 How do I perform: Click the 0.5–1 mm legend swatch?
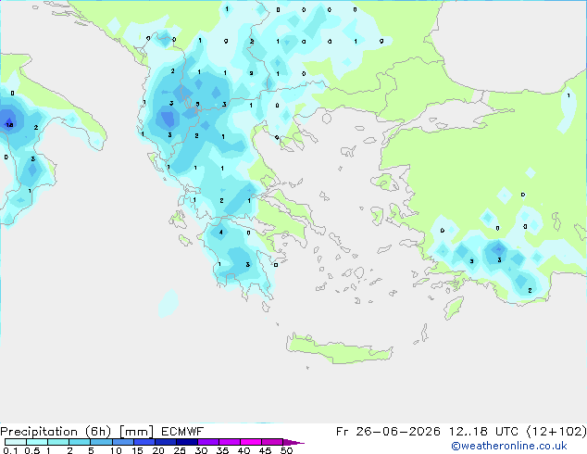37,442
